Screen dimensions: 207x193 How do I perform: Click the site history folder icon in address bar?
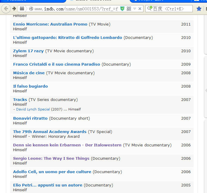pos(22,9)
